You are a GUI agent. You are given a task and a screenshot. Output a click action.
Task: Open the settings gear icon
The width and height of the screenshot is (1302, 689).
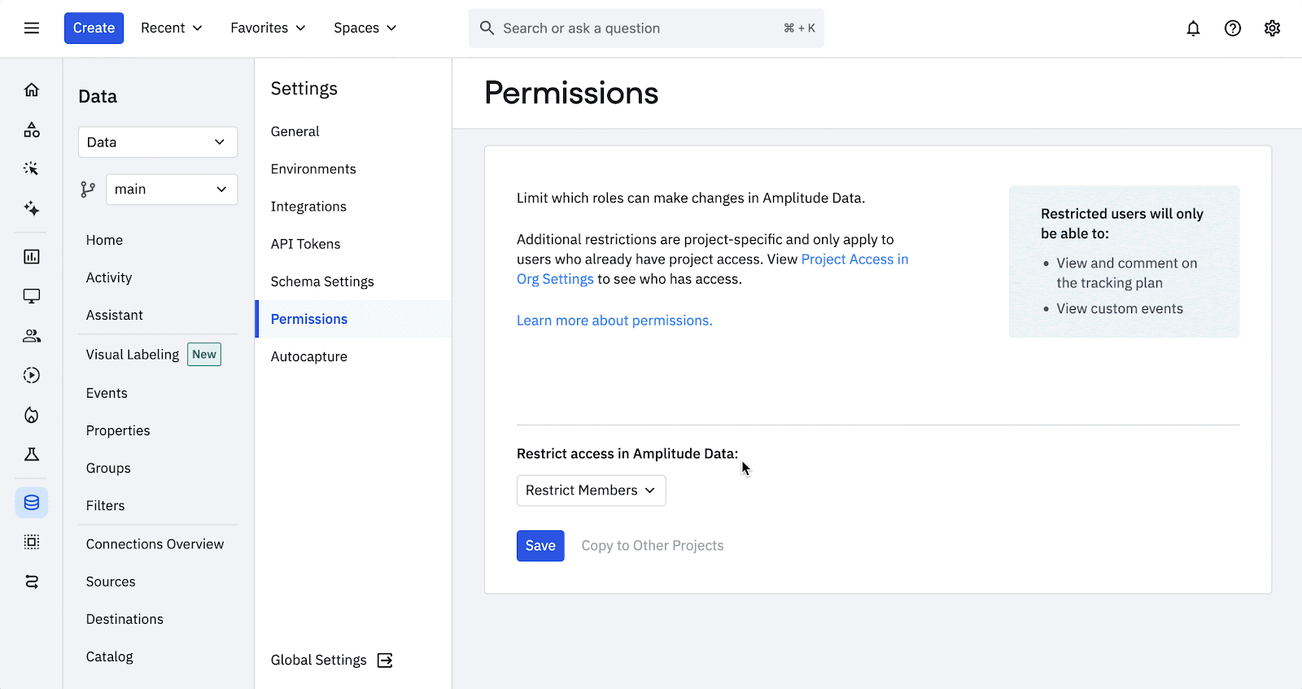tap(1273, 28)
